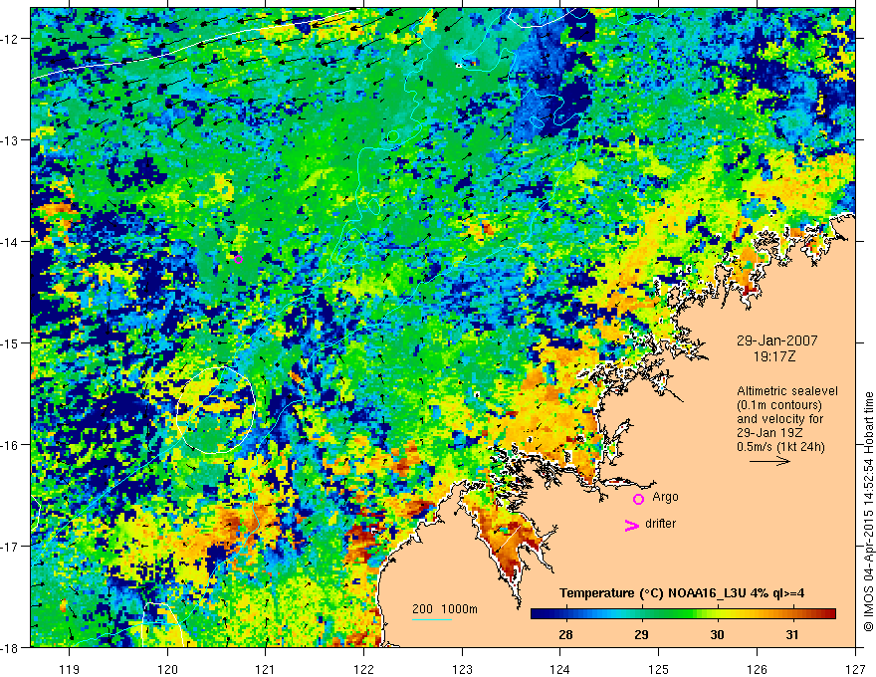The image size is (876, 677).
Task: Click the longitude axis label 123
Action: pyautogui.click(x=462, y=669)
